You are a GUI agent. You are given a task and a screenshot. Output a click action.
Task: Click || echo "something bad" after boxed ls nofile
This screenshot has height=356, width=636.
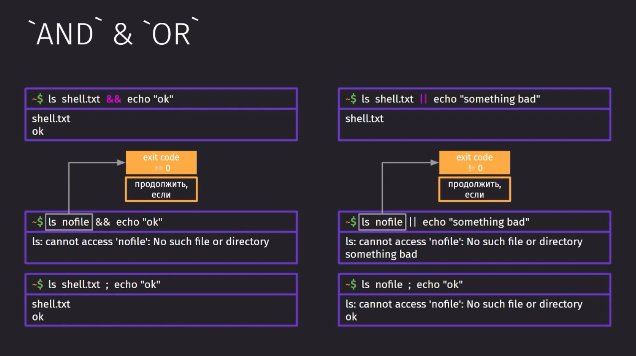click(469, 222)
